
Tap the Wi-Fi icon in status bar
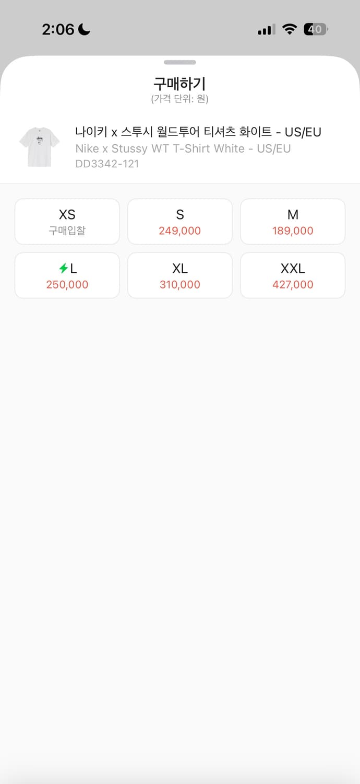(x=289, y=29)
